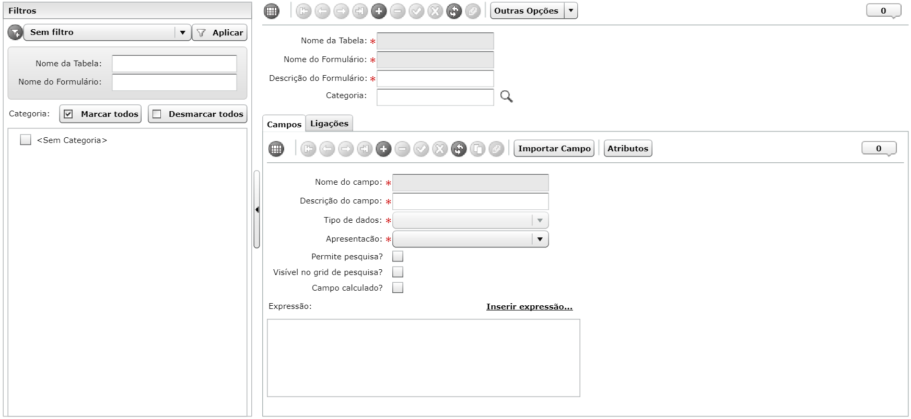Check the Permite pesquisa checkbox
Viewport: 911px width, 419px height.
tap(398, 256)
